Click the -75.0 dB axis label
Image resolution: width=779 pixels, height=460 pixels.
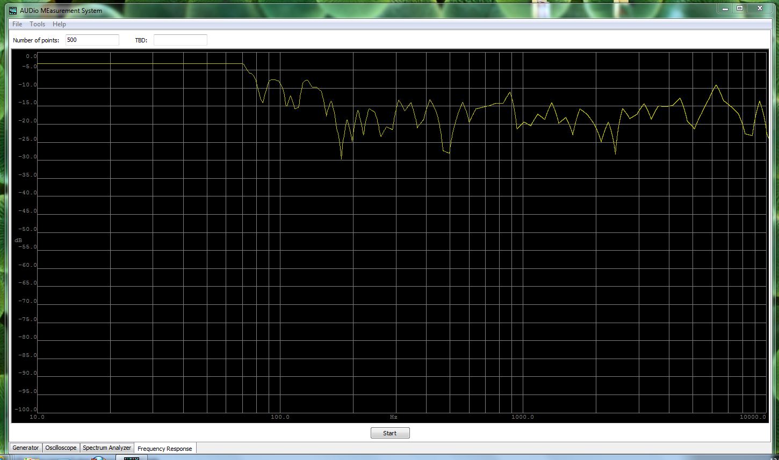pyautogui.click(x=27, y=319)
